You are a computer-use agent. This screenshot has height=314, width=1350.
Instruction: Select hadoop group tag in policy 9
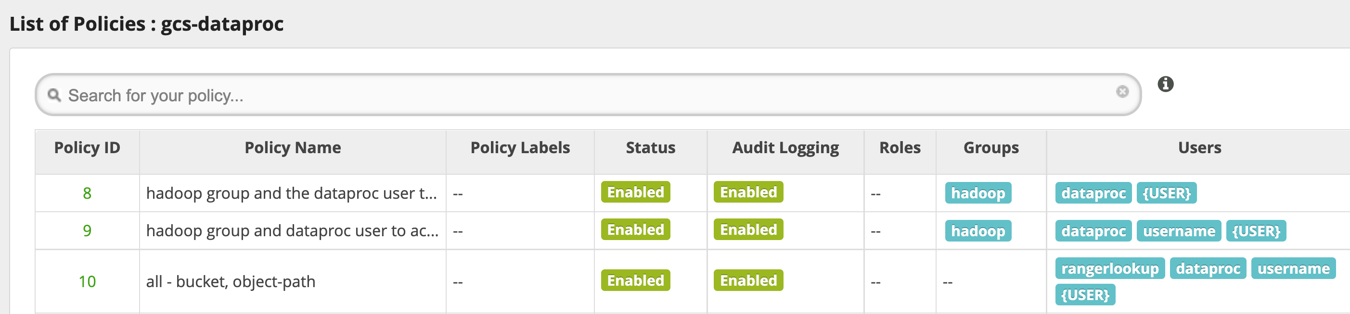978,231
